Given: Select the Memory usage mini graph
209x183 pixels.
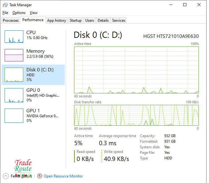Looking at the screenshot, I should [14, 55].
